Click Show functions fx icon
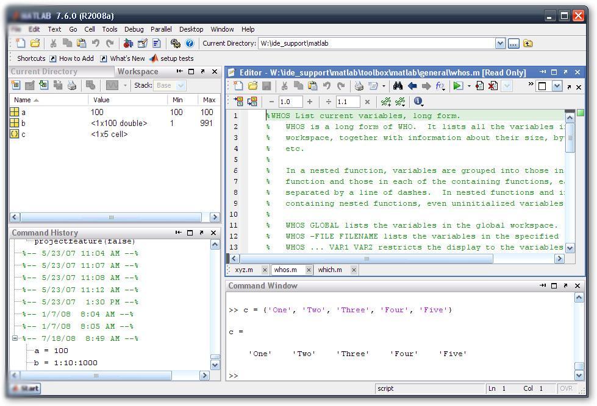597x406 pixels. (440, 86)
